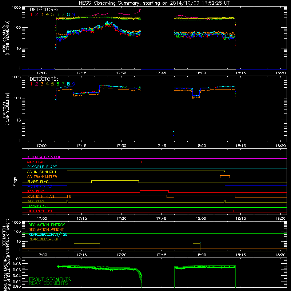This screenshot has height=291, width=291.
Task: Click the BAD_PACKETS flag label
Action: pyautogui.click(x=40, y=211)
